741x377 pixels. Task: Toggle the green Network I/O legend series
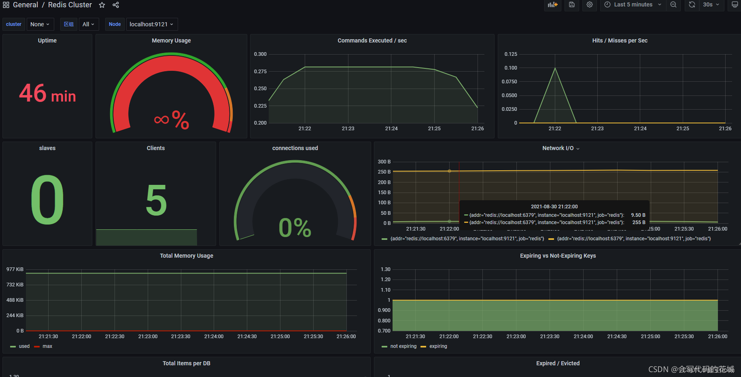pyautogui.click(x=467, y=239)
